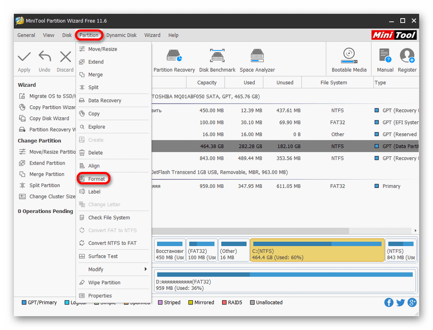Click Extend Partition in sidebar
The width and height of the screenshot is (433, 330).
tap(42, 163)
